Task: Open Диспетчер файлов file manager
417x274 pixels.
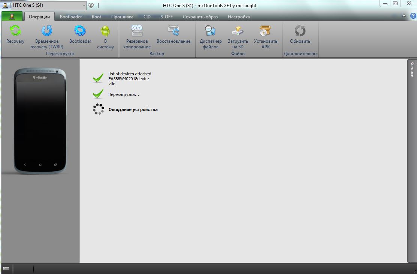Action: (x=210, y=36)
